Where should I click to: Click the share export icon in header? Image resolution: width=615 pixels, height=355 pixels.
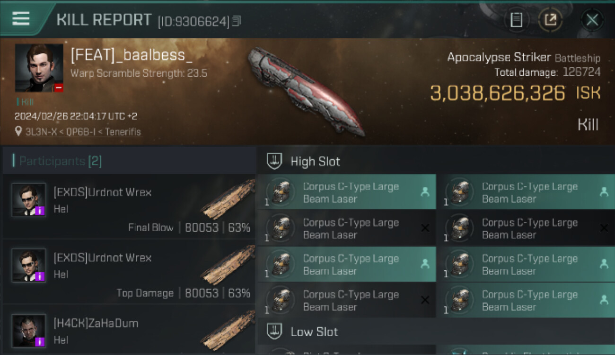click(550, 20)
